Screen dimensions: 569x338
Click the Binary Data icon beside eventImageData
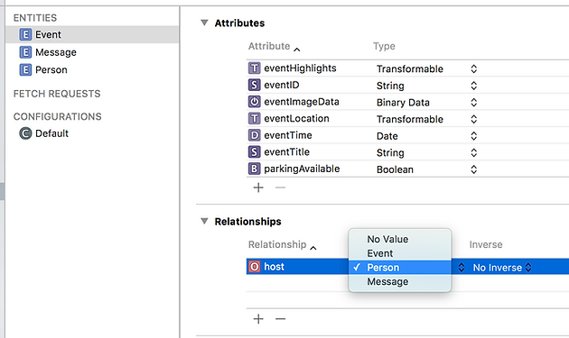[x=255, y=102]
